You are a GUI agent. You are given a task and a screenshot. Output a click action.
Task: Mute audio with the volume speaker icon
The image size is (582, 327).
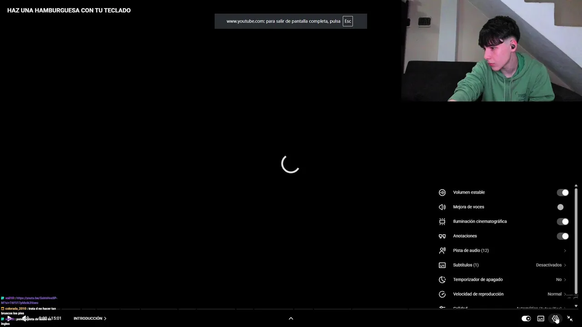tap(26, 318)
